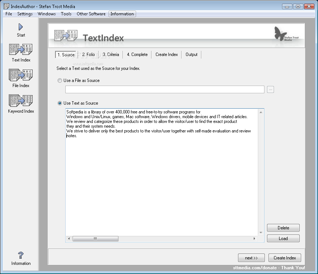Click the text area scroll left arrow
This screenshot has width=318, height=274.
coord(69,239)
